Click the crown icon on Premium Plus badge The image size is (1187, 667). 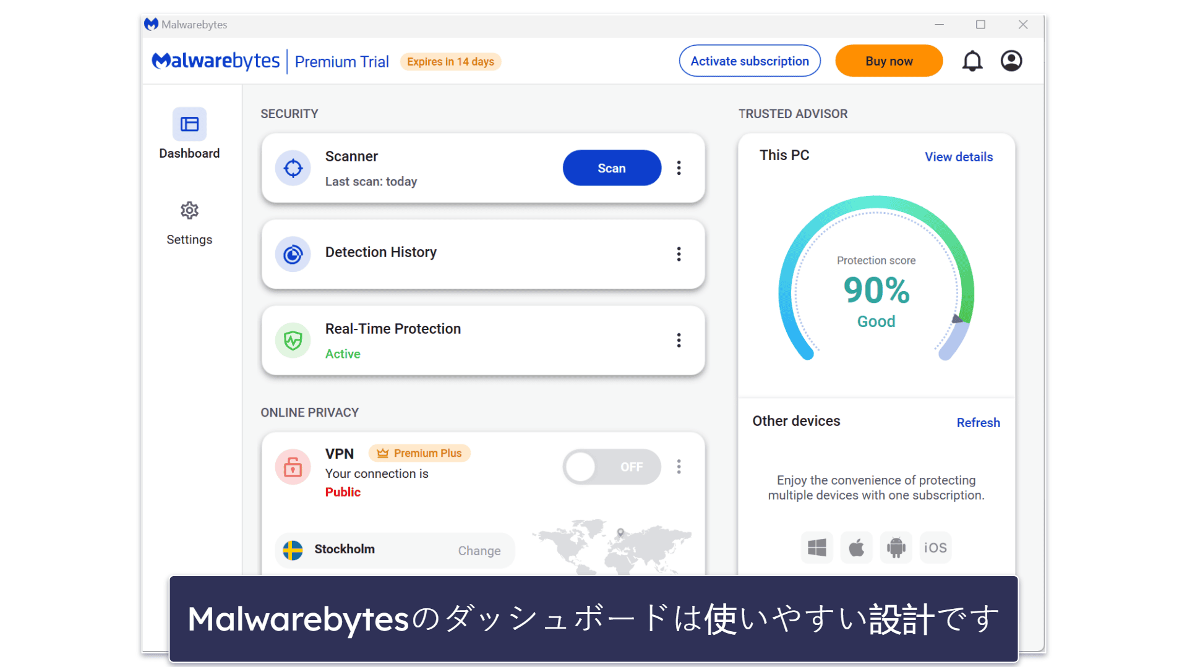(383, 453)
